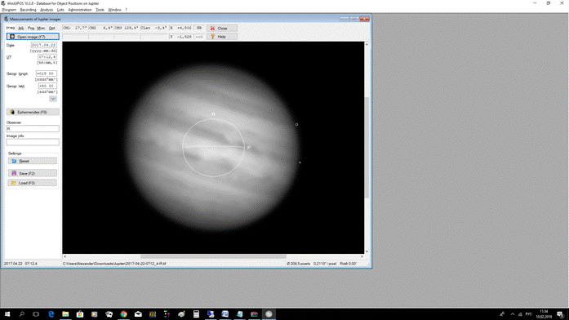Toggle the HR button beside X coordinate
This screenshot has height=320, width=569.
(199, 28)
